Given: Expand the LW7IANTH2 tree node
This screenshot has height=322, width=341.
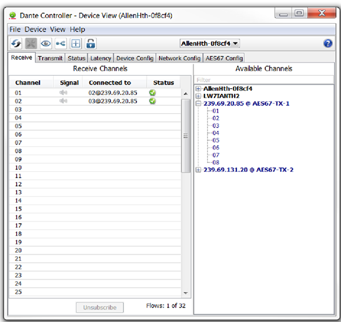Looking at the screenshot, I should coord(198,96).
